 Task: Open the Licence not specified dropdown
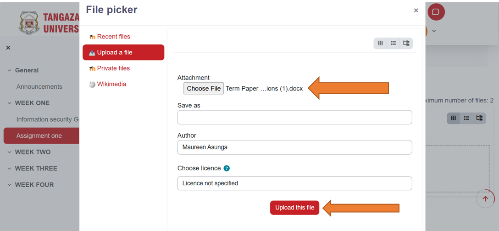tap(295, 183)
